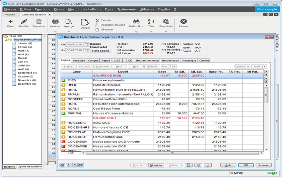Image resolution: width=282 pixels, height=178 pixels.
Task: Open Propriétés gear icon
Action: click(x=166, y=22)
